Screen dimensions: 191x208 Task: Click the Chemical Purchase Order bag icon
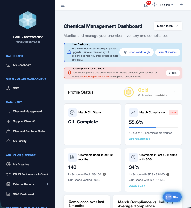[x=8, y=131]
